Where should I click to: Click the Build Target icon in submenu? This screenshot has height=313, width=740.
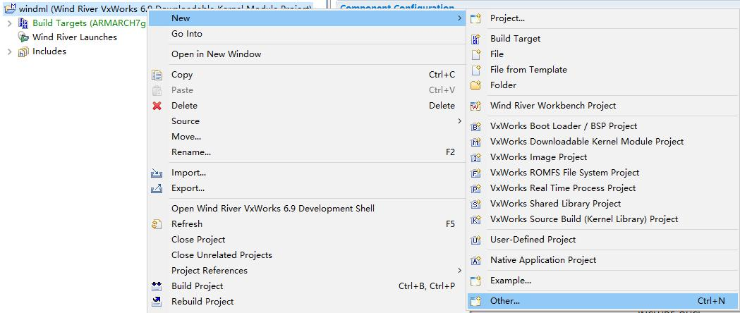point(475,39)
